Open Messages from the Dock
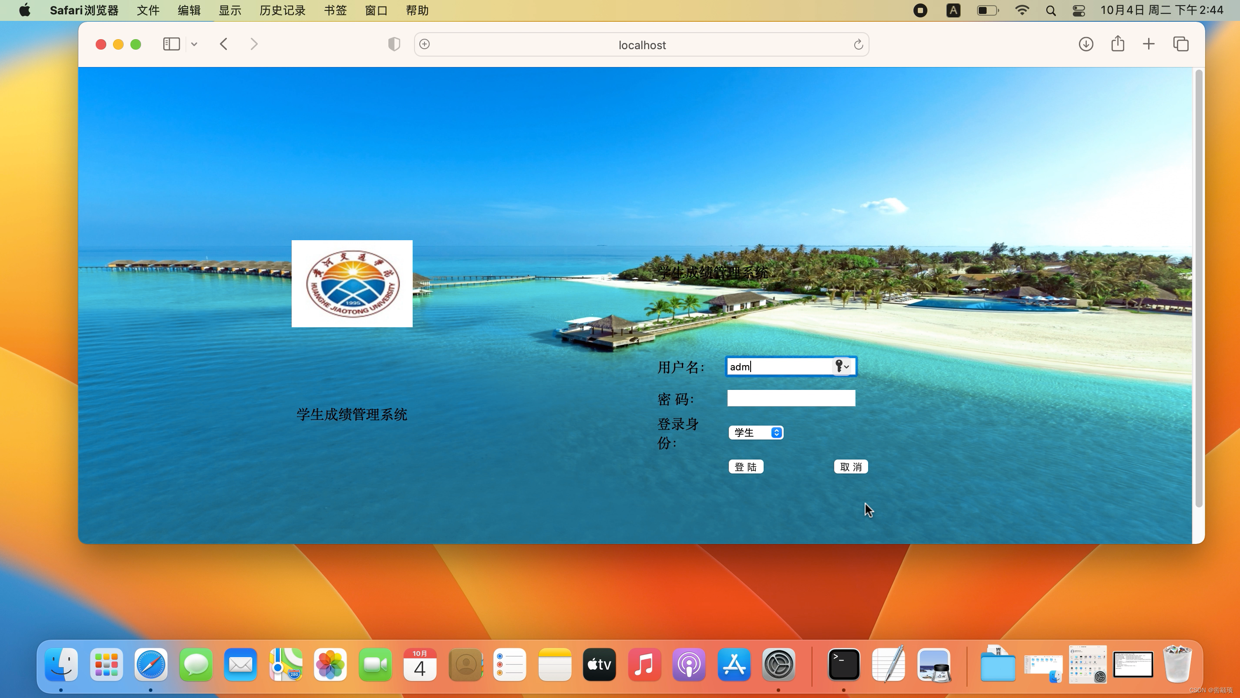The height and width of the screenshot is (698, 1240). click(196, 664)
